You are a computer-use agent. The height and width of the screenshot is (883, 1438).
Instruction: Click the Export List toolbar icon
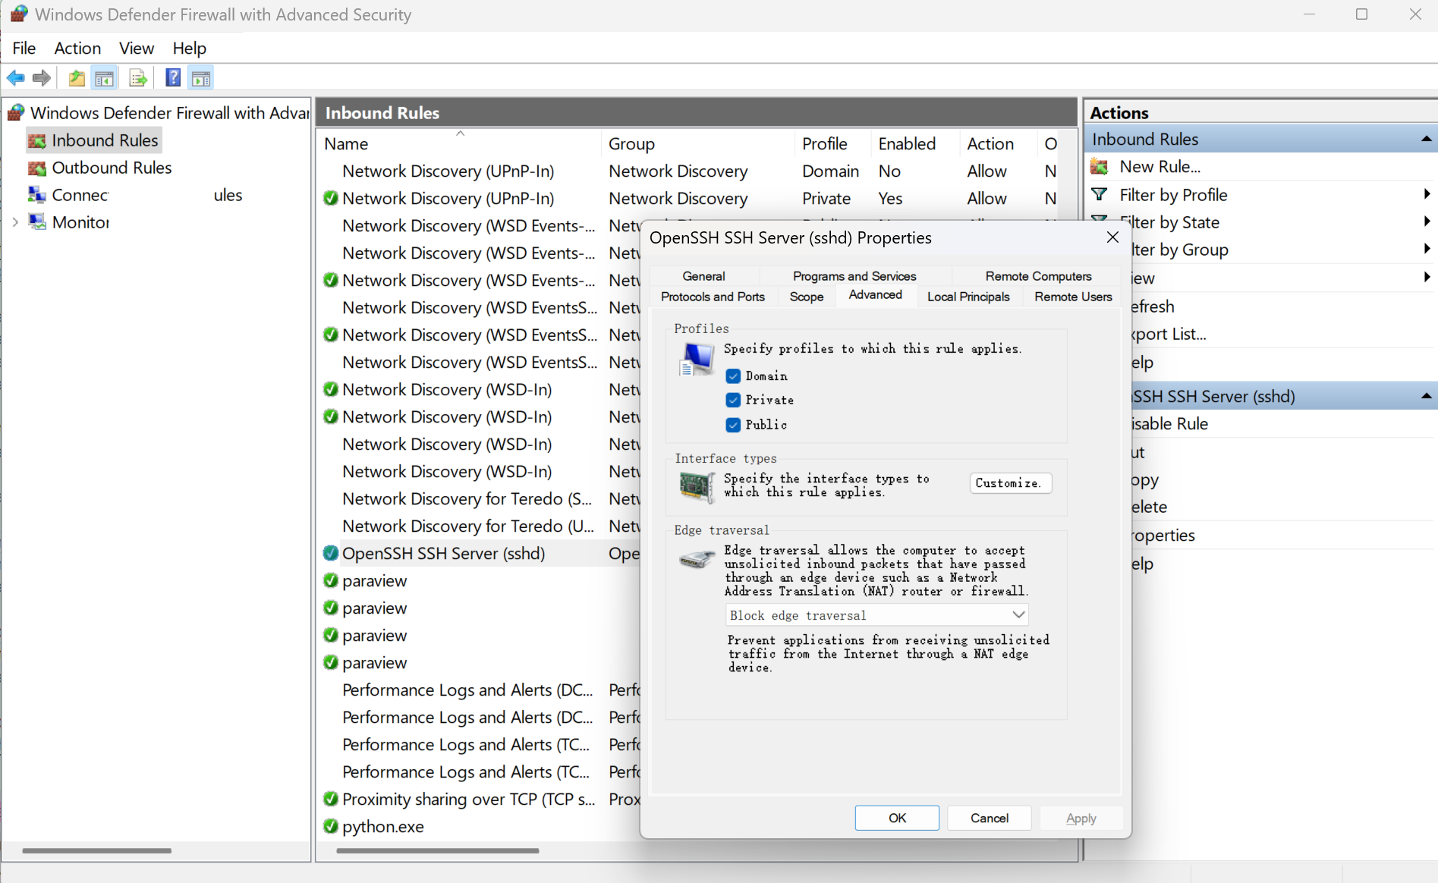point(137,77)
